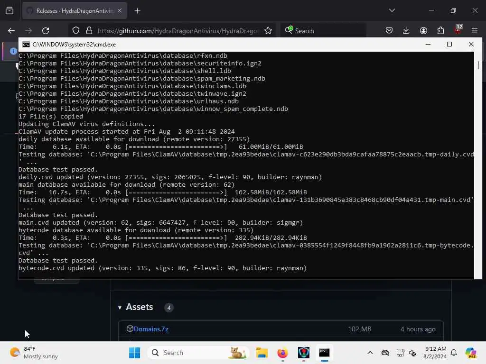Click the Assets count badge 4
The width and height of the screenshot is (486, 364).
169,308
